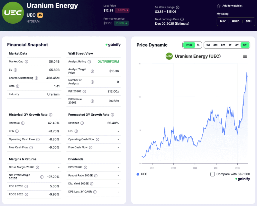Click the orange 45 score badge
Screen dimensions: 257x206
coord(40,15)
